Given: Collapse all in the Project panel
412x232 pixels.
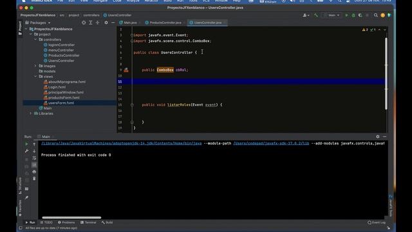Looking at the screenshot, I should [x=97, y=23].
